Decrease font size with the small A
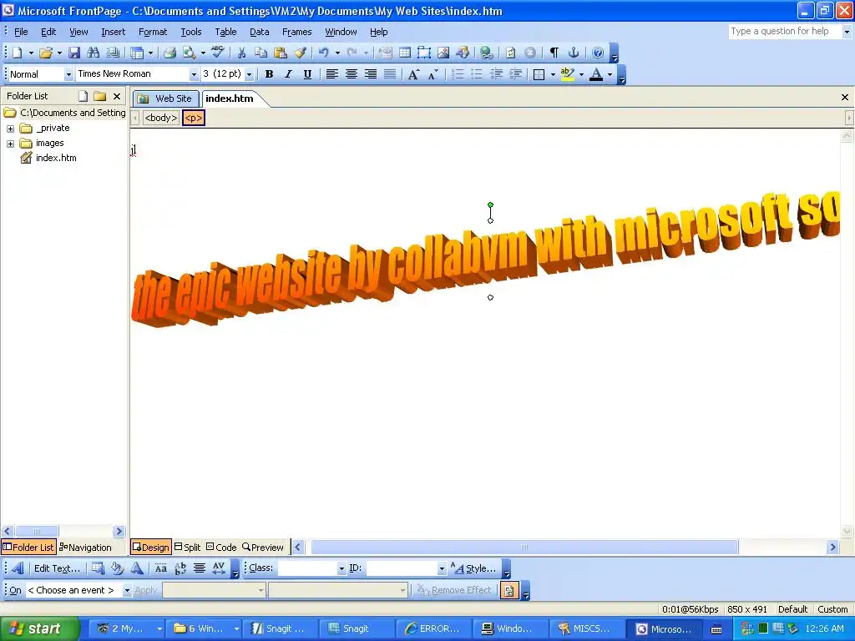Image resolution: width=855 pixels, height=641 pixels. 433,74
